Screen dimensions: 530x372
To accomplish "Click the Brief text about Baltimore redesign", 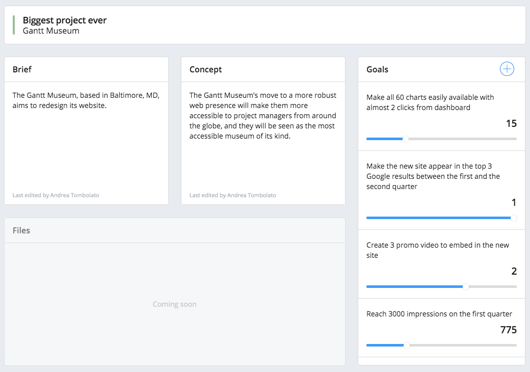I will point(86,100).
